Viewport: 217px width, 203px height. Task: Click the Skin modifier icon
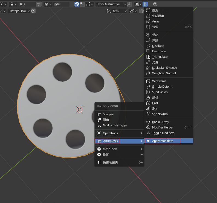coord(148,108)
